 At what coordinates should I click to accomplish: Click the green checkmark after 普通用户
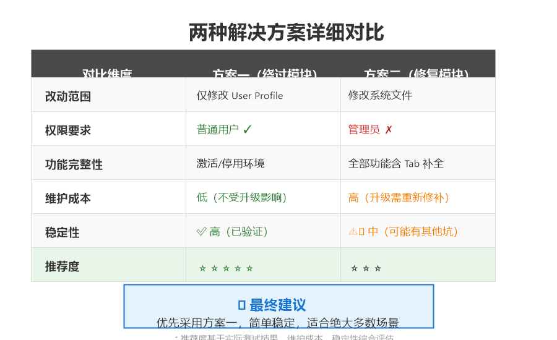click(248, 129)
